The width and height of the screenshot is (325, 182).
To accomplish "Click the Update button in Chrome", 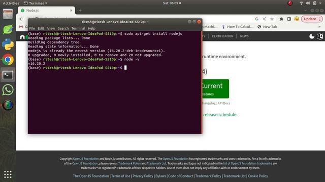I will [310, 19].
